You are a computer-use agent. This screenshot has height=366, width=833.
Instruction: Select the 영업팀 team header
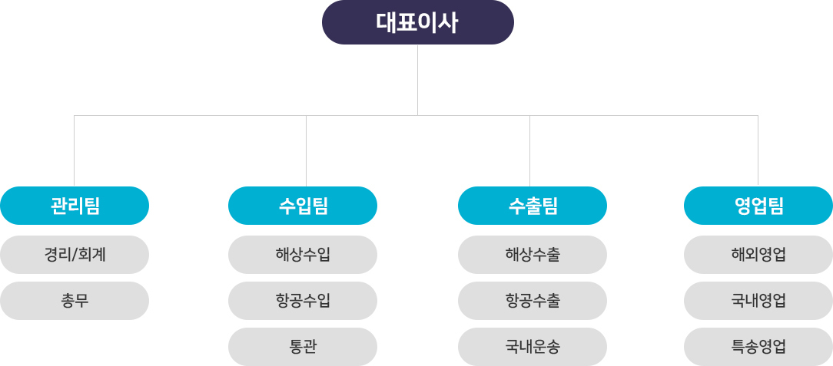(x=758, y=206)
